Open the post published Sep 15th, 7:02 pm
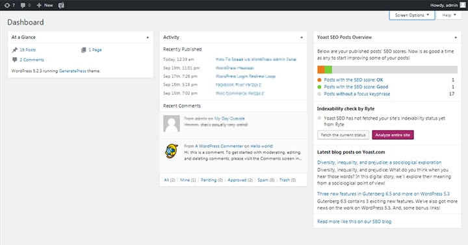 (x=240, y=94)
